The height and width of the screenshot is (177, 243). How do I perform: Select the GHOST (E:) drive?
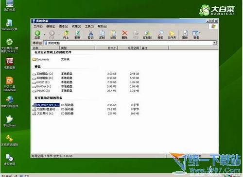click(41, 82)
